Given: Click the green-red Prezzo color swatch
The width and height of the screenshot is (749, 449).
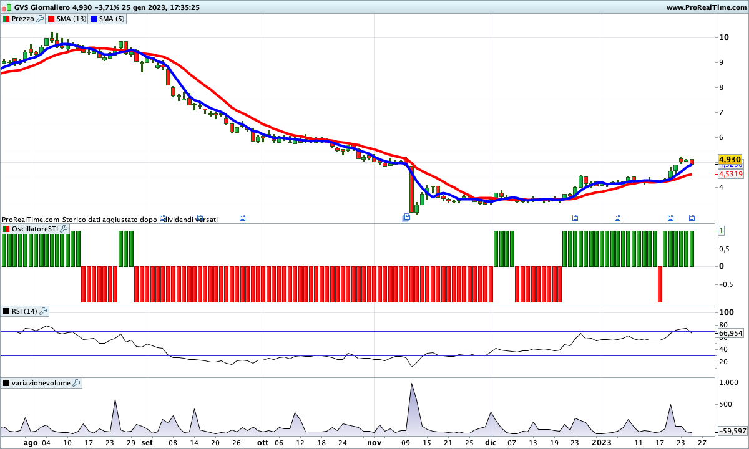Looking at the screenshot, I should click(x=6, y=19).
